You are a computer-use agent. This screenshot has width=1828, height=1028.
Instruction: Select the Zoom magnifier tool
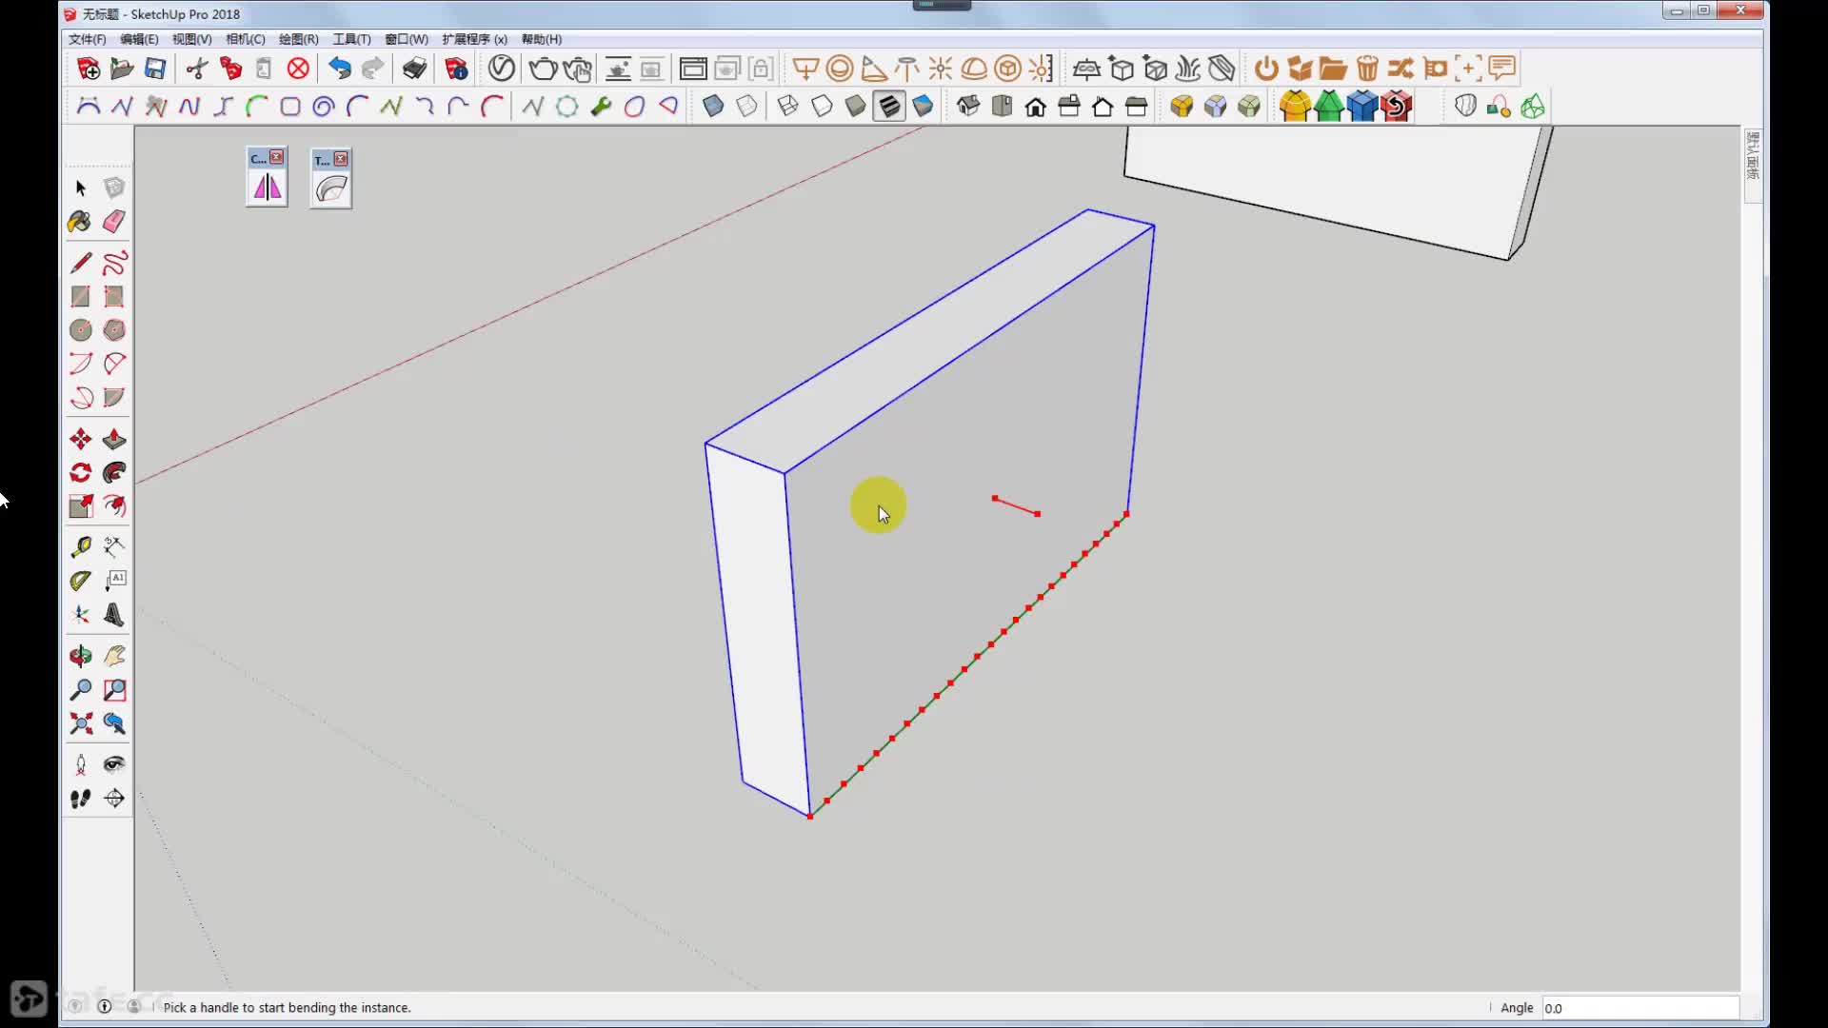pos(81,689)
